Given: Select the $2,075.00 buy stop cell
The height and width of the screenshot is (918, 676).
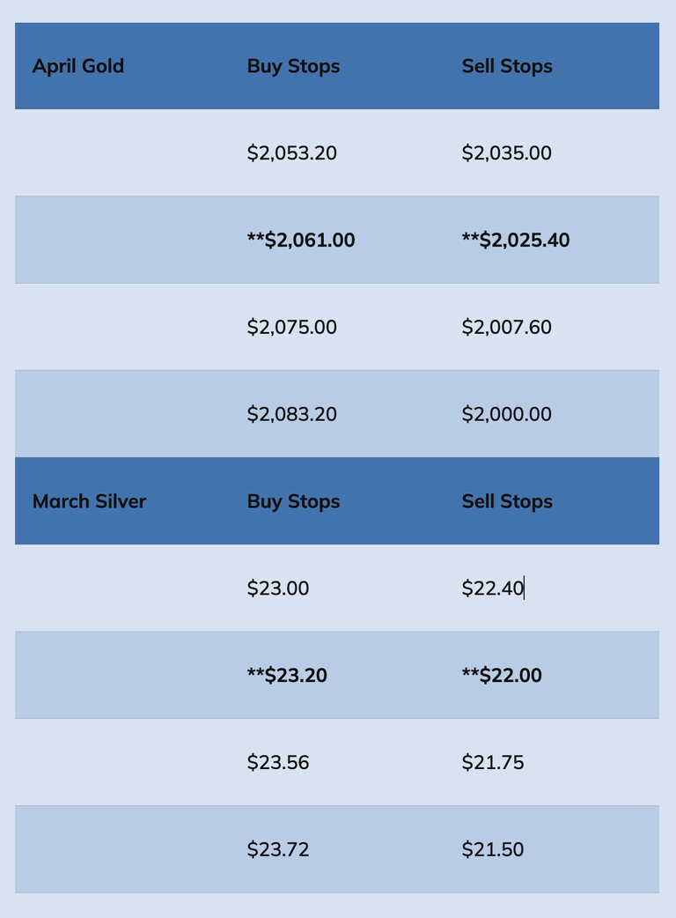Looking at the screenshot, I should pos(291,327).
